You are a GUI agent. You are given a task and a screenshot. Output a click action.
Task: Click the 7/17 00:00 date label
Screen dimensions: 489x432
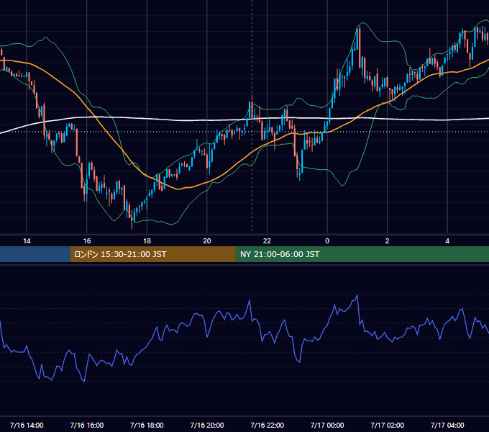pyautogui.click(x=327, y=425)
